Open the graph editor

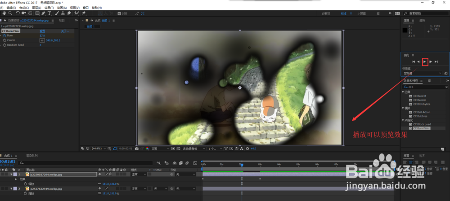[195, 163]
